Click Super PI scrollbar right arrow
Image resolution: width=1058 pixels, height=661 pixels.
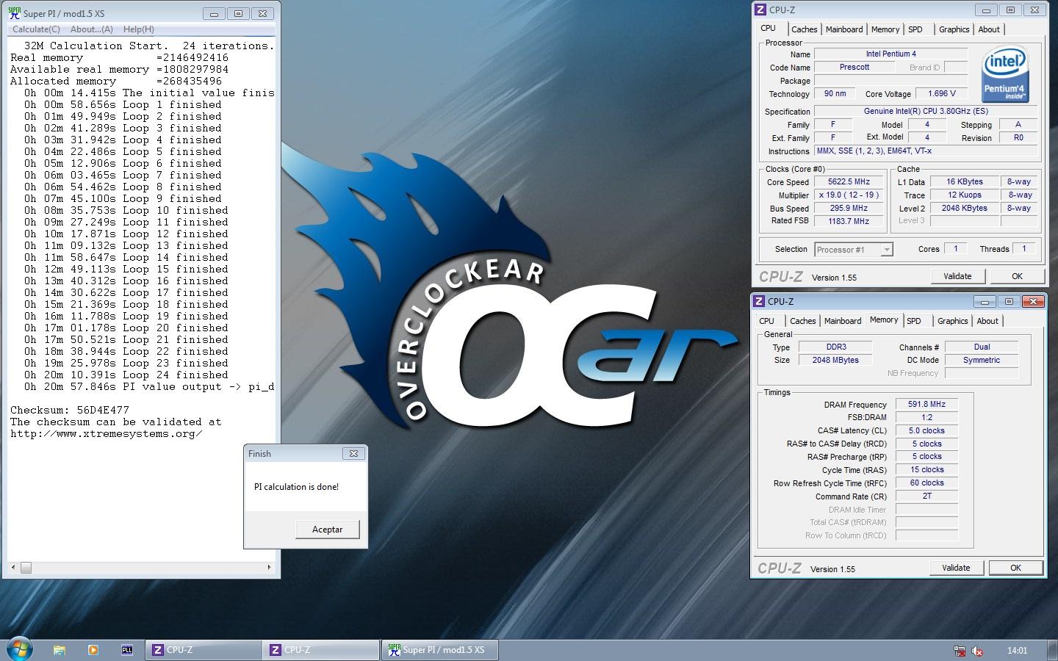[269, 568]
